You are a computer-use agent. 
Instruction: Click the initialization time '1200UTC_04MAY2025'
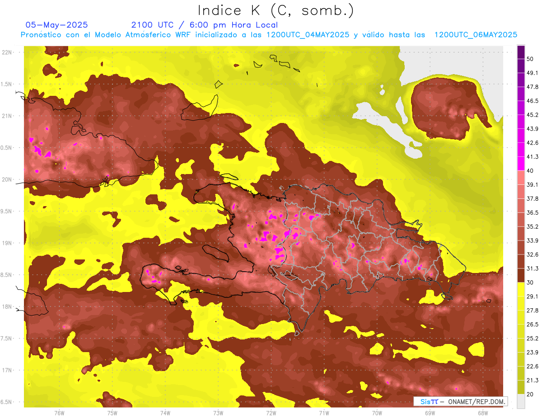click(x=308, y=35)
